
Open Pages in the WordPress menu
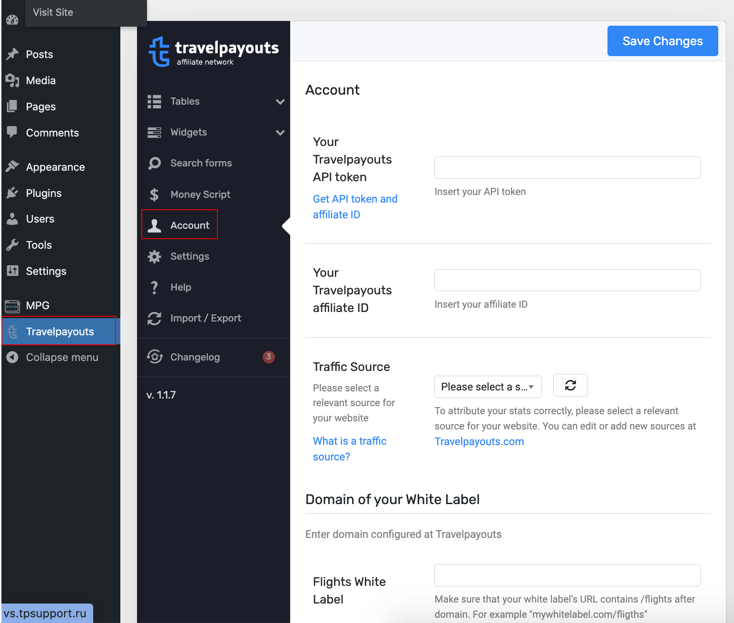pyautogui.click(x=41, y=107)
